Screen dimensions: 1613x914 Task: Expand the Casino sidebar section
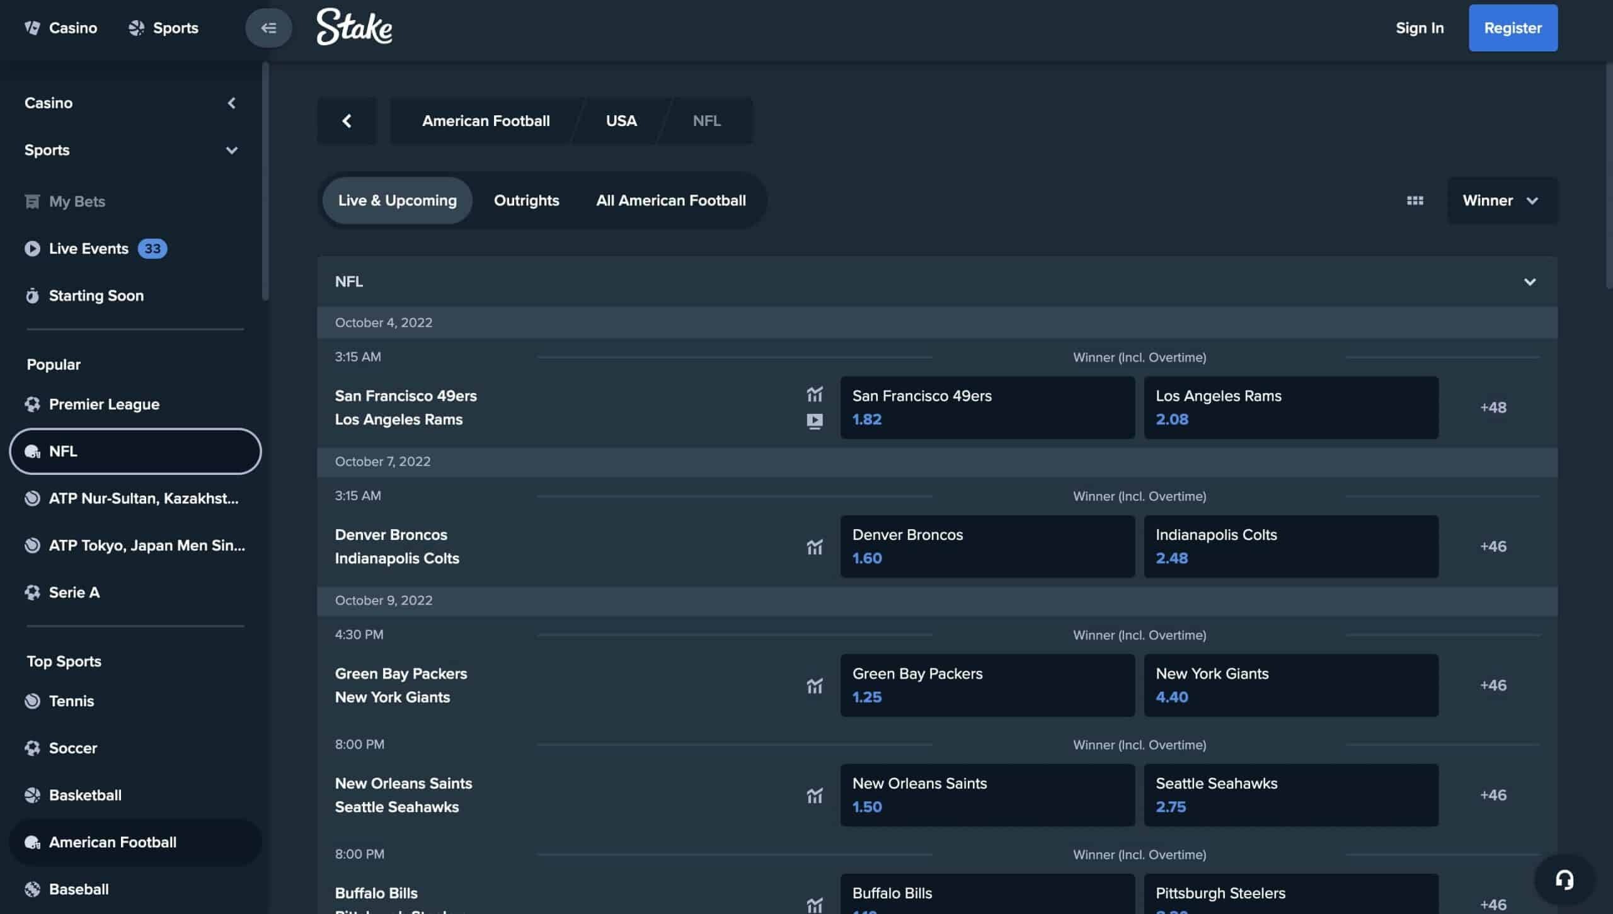pos(231,103)
